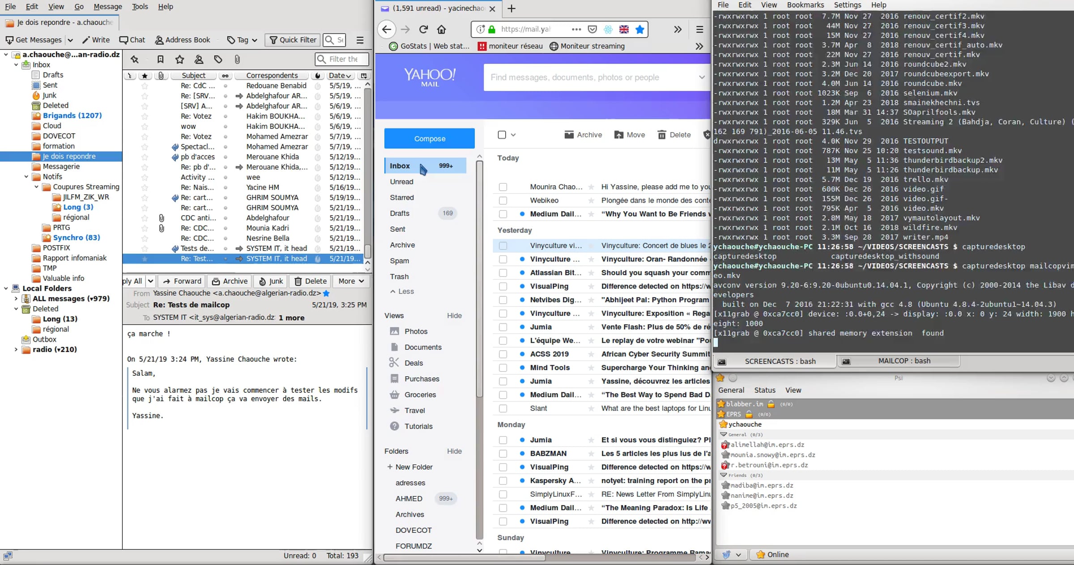Open Settings menu in terminal window
The image size is (1074, 565).
coord(847,5)
